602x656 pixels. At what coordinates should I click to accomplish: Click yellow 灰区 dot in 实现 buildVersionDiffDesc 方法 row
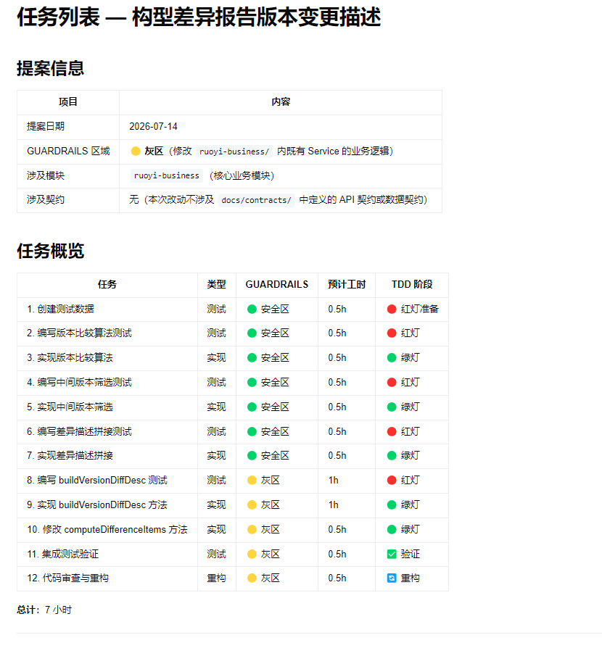(252, 505)
